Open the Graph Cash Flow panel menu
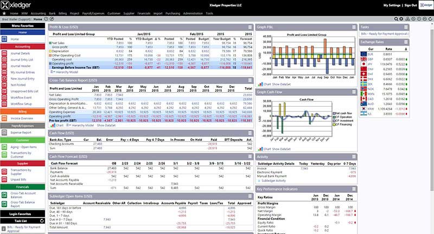 (354, 92)
